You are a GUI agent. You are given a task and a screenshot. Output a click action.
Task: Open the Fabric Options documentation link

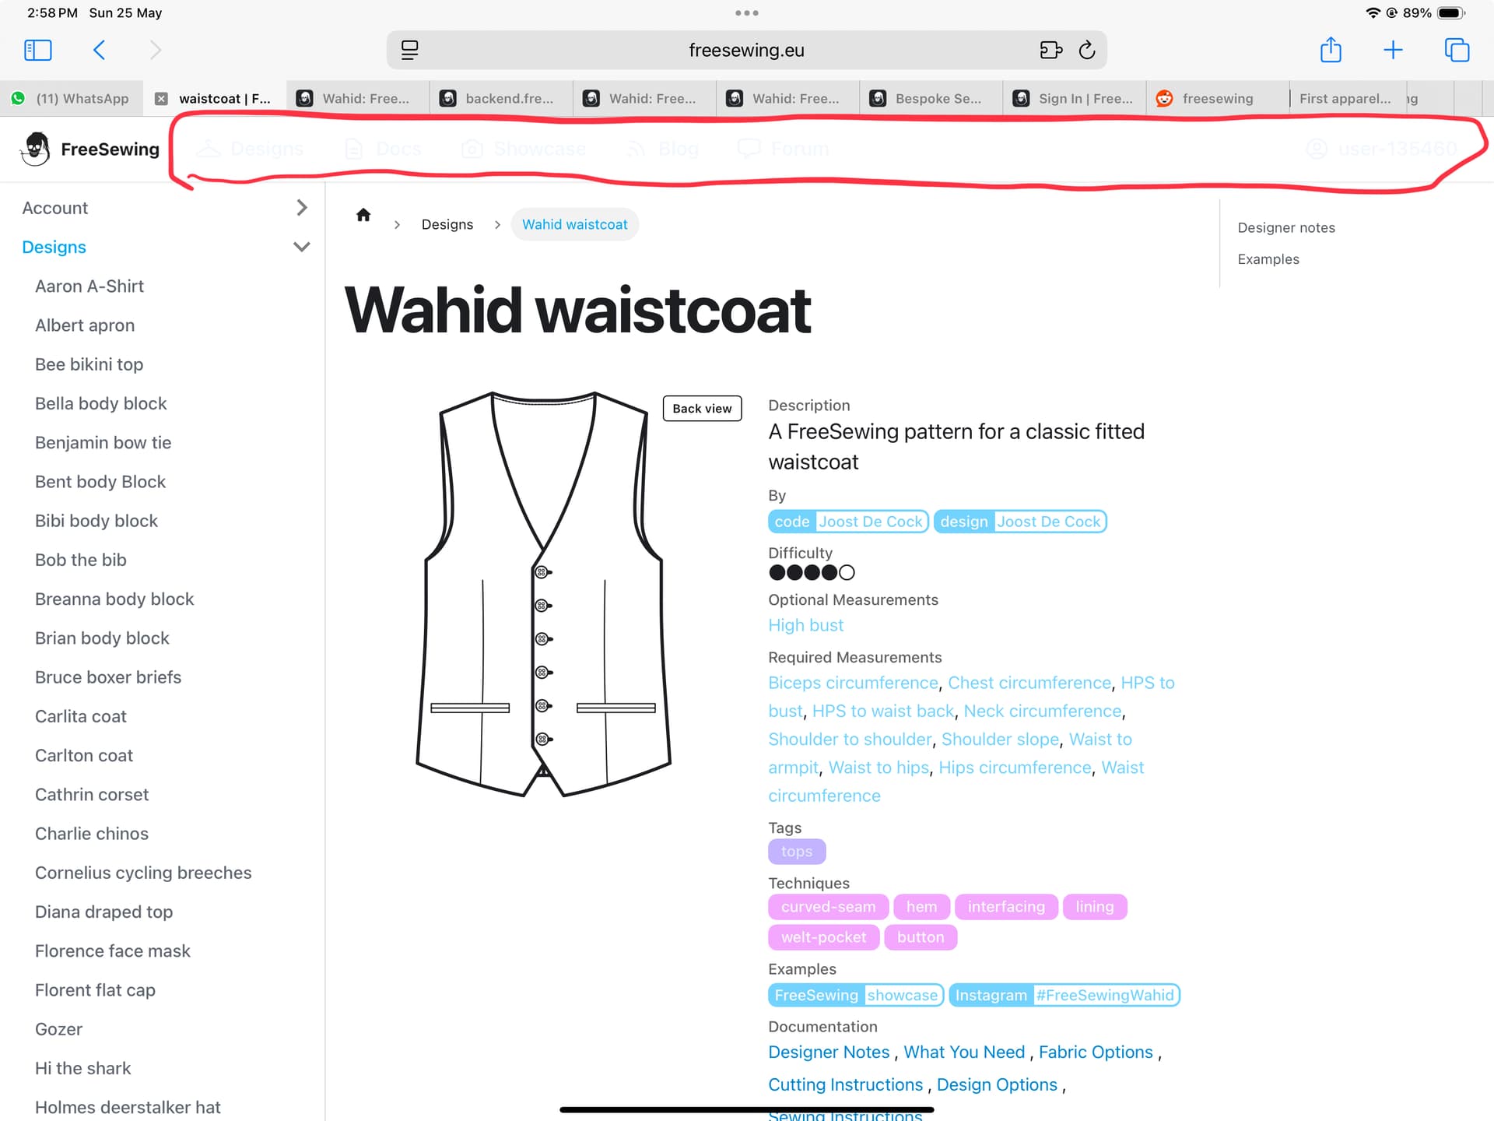tap(1095, 1052)
